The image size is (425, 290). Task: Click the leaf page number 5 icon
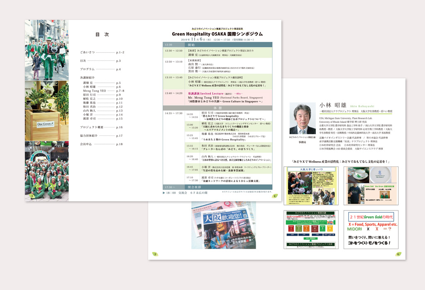tap(155, 254)
